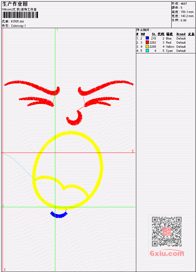Click 'Default' brand in the Yellow row
The height and width of the screenshot is (272, 196).
coord(181,47)
